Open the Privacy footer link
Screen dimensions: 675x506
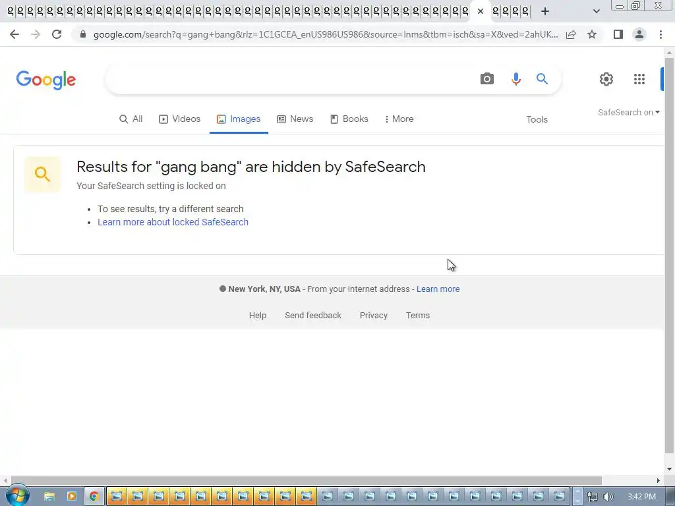374,316
